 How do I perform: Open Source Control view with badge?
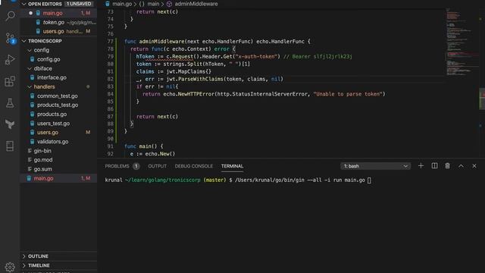10,38
